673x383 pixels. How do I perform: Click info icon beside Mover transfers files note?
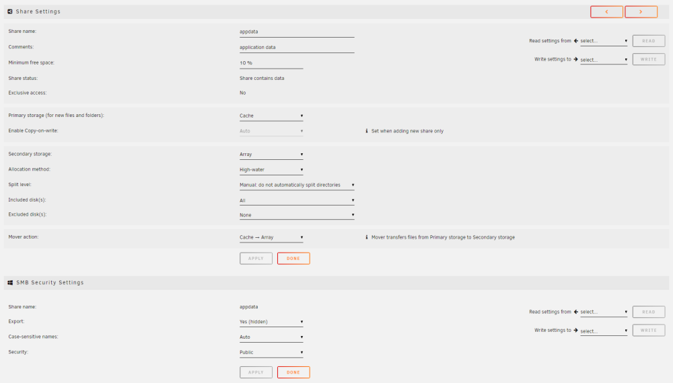pyautogui.click(x=367, y=237)
